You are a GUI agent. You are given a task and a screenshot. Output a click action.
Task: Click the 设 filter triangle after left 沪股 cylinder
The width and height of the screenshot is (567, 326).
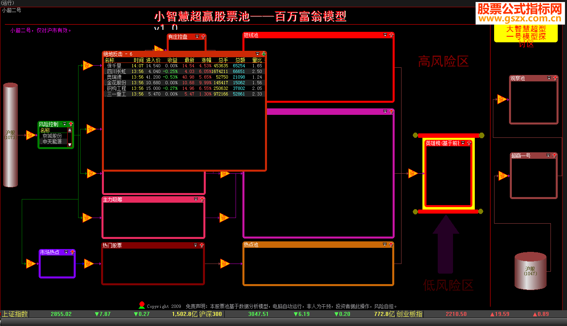point(31,135)
